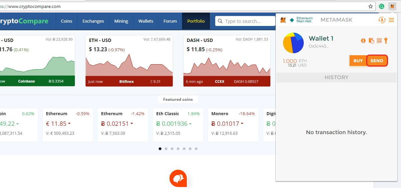This screenshot has height=188, width=401.
Task: Open the Portfolio menu item
Action: (196, 21)
